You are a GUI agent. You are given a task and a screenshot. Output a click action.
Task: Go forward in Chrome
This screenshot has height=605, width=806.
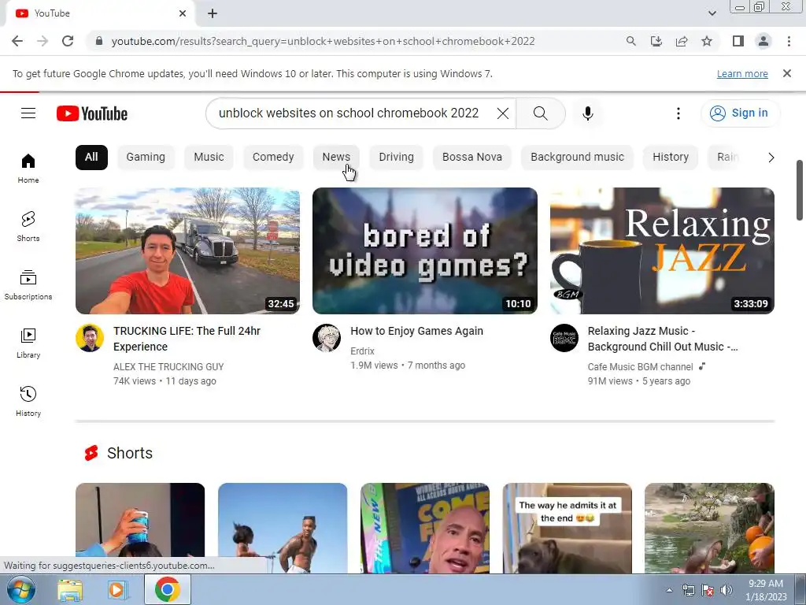[43, 41]
